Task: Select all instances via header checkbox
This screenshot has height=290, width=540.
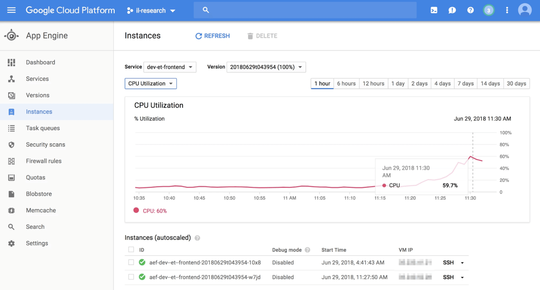Action: [131, 250]
